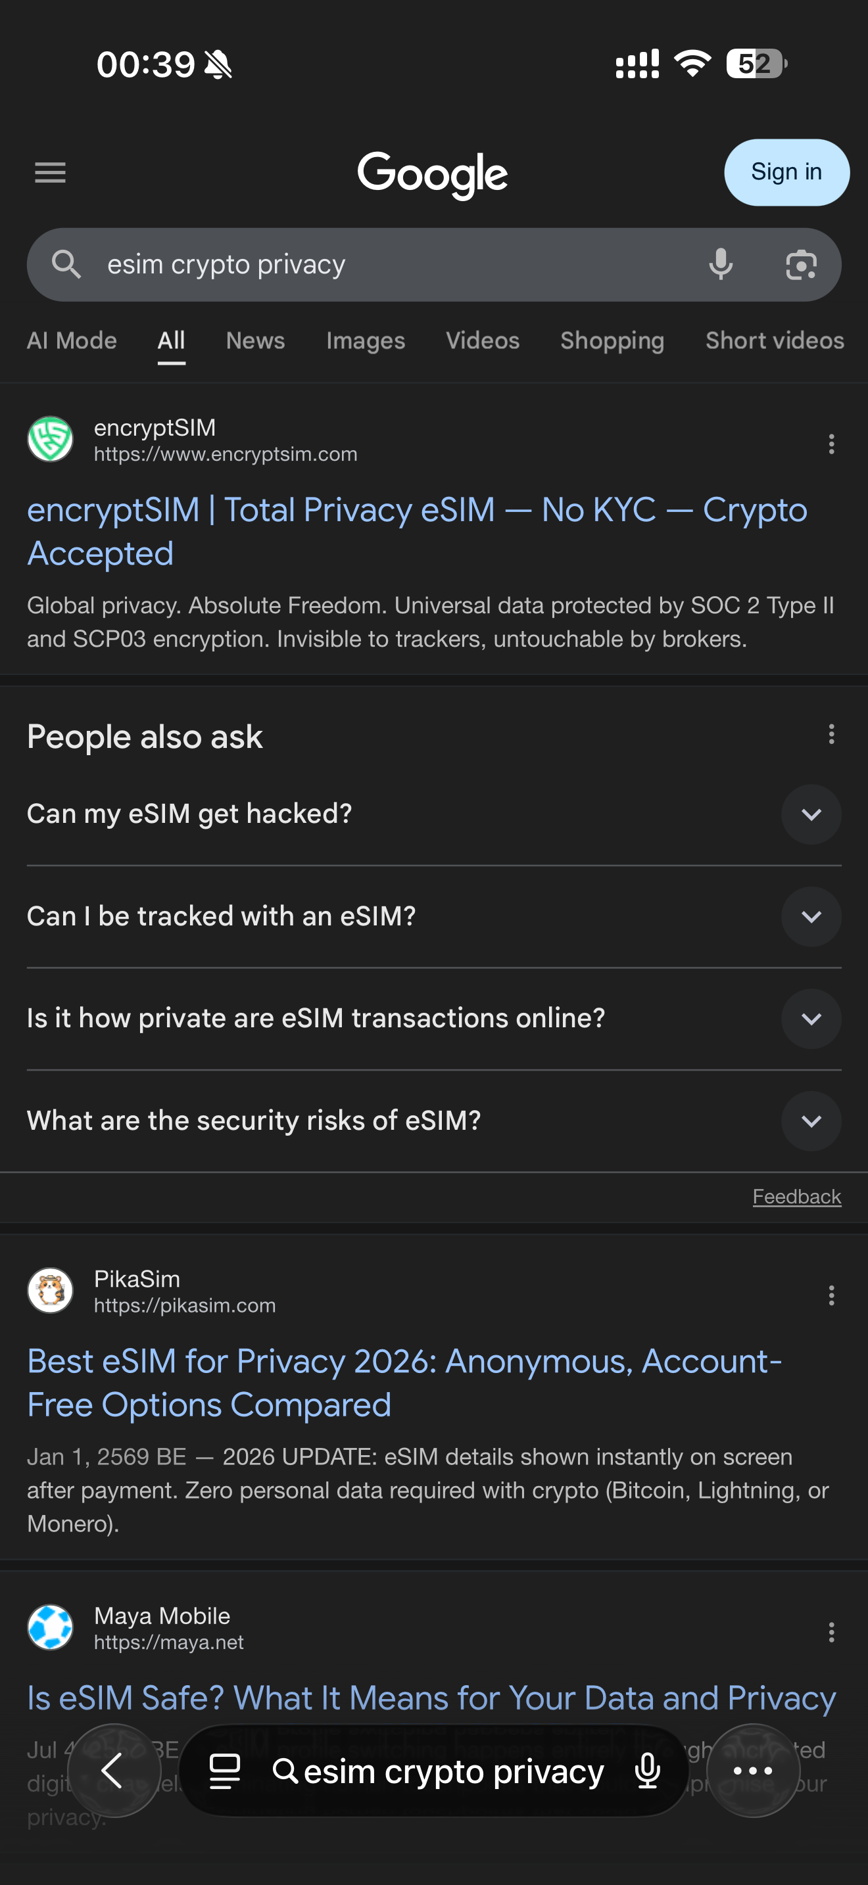Expand "Can I be tracked with an eSIM?"
Image resolution: width=868 pixels, height=1885 pixels.
(x=811, y=917)
